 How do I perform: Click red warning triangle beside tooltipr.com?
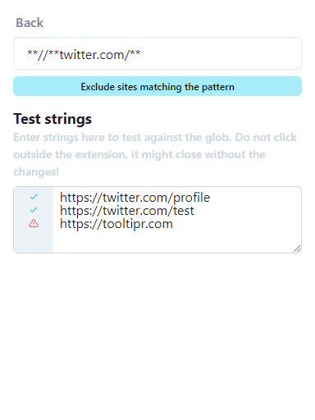34,223
